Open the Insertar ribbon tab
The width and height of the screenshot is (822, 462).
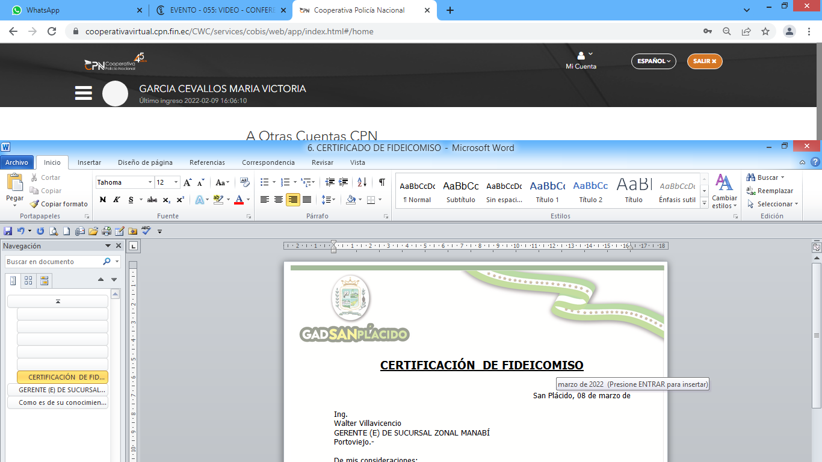89,162
